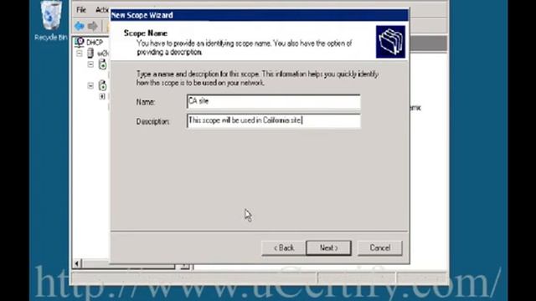Screen dimensions: 536x301
Task: Select the server icon under DHCP
Action: click(90, 53)
